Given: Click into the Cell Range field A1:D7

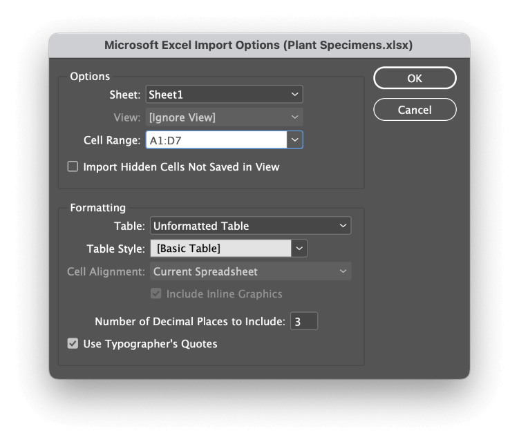Looking at the screenshot, I should pos(216,140).
